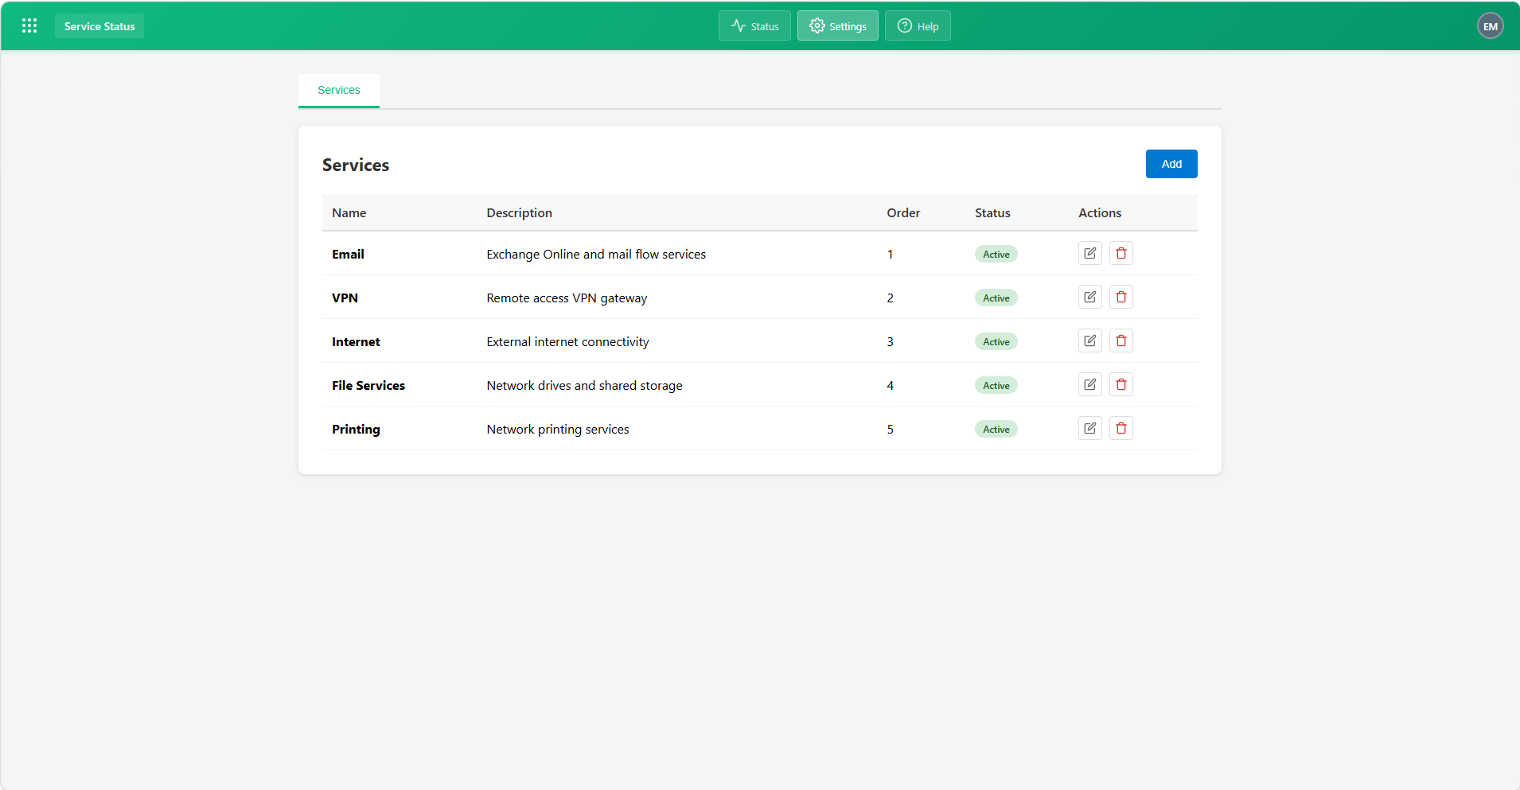Click 'Remote access VPN gateway' description
1520x790 pixels.
coord(567,298)
